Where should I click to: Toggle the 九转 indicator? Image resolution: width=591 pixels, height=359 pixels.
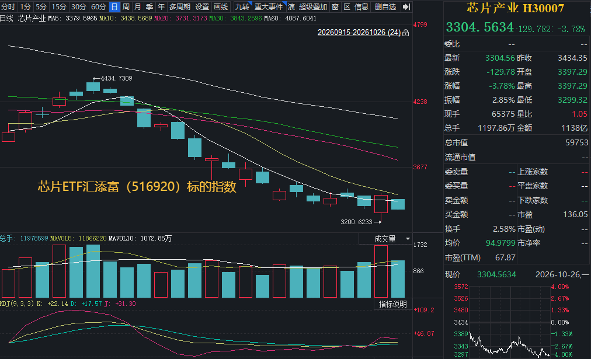pos(242,7)
